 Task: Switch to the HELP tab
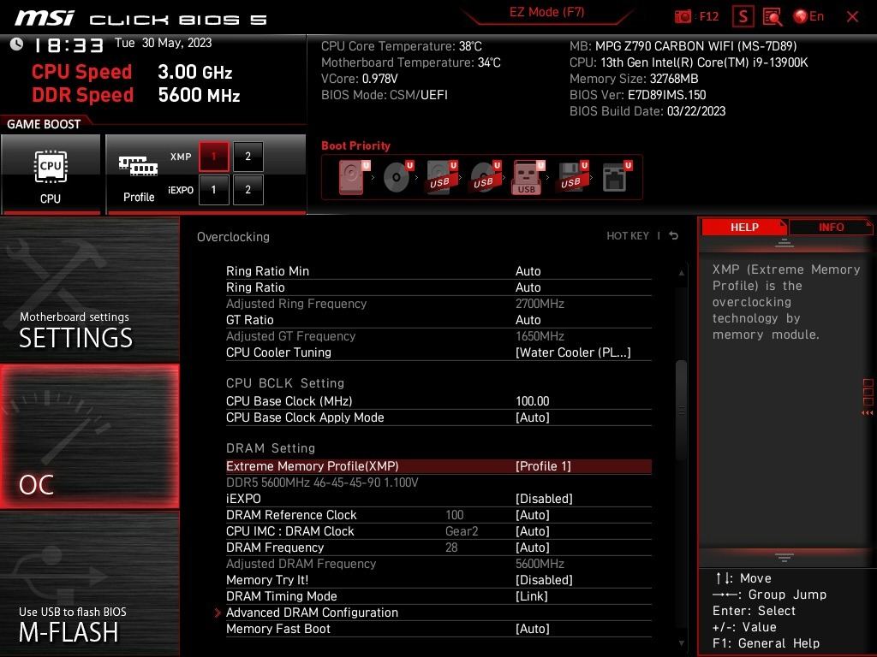(x=744, y=228)
